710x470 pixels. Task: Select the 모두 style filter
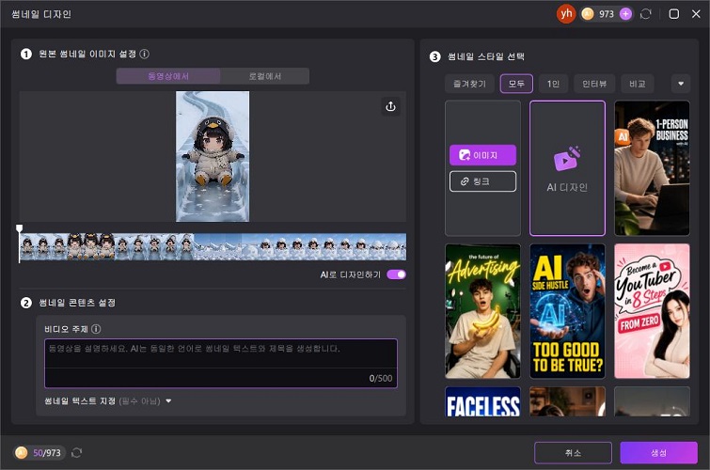pos(516,84)
